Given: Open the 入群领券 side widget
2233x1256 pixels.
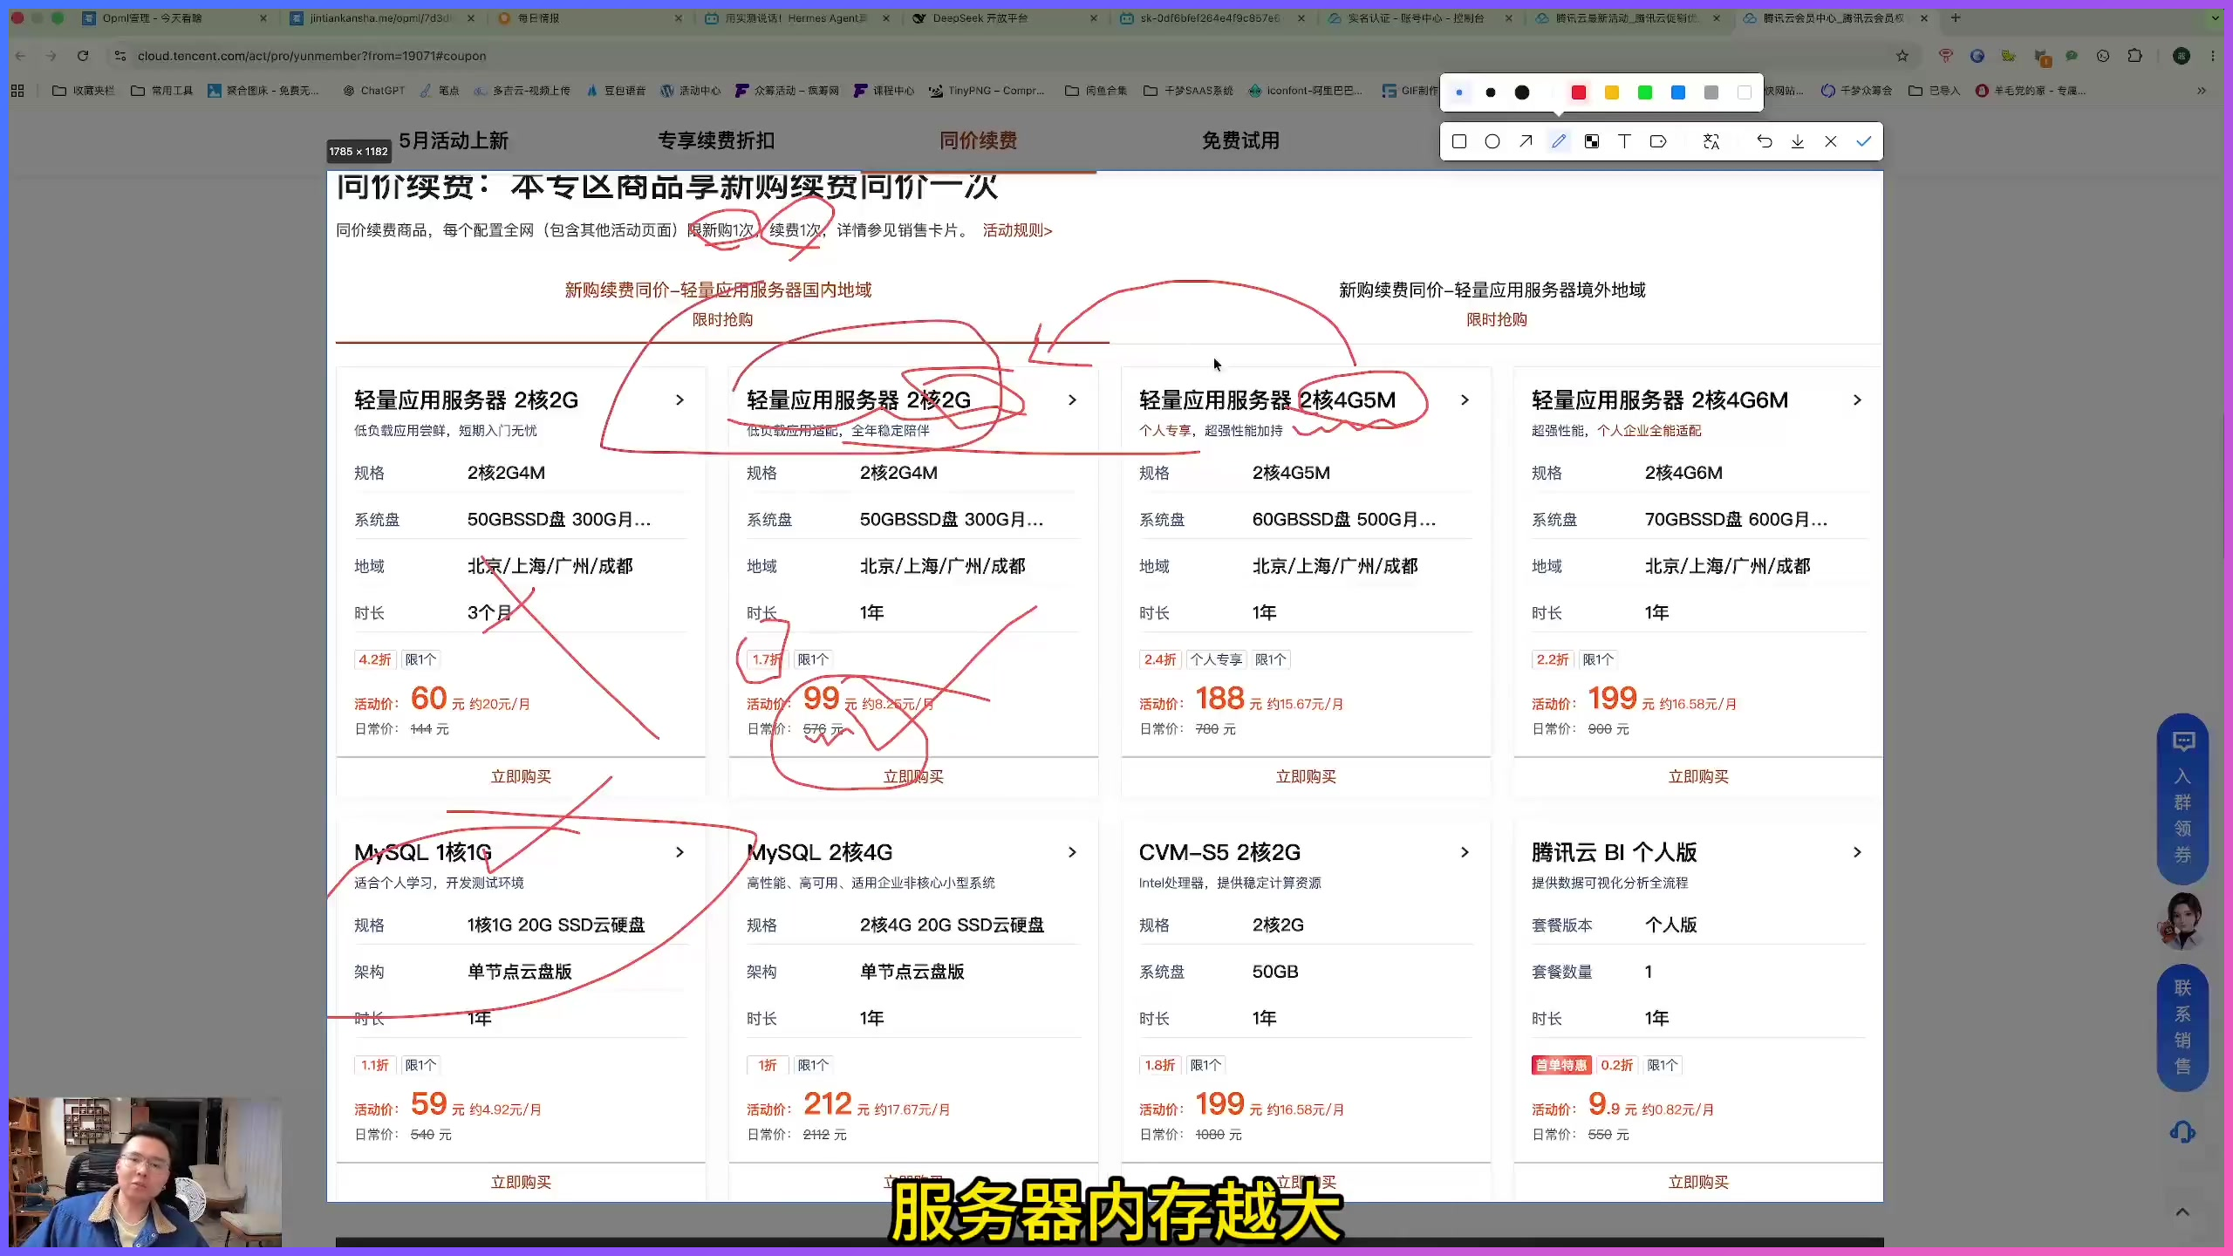Looking at the screenshot, I should (2182, 799).
